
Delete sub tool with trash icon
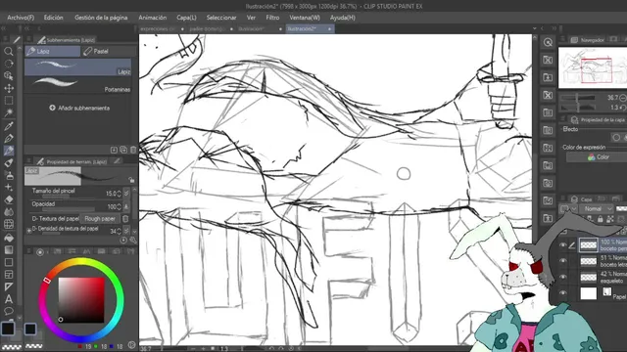pyautogui.click(x=133, y=150)
